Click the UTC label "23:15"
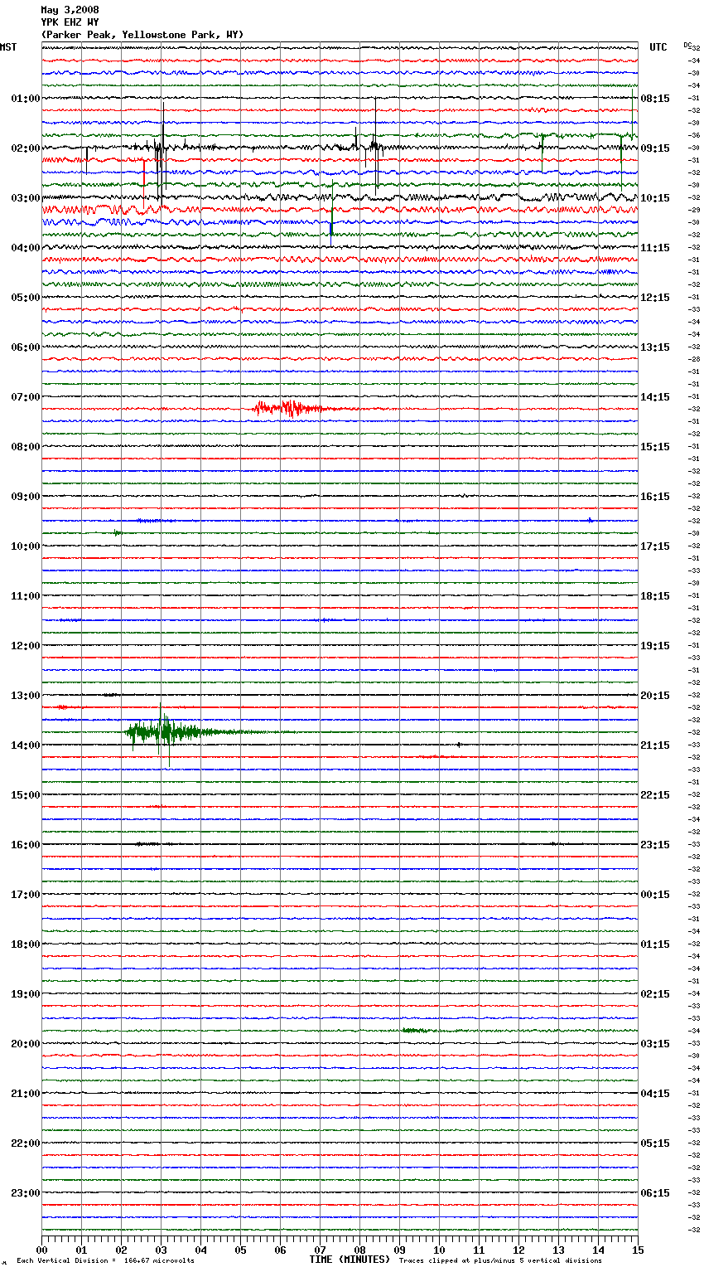This screenshot has height=1272, width=704. pyautogui.click(x=655, y=845)
